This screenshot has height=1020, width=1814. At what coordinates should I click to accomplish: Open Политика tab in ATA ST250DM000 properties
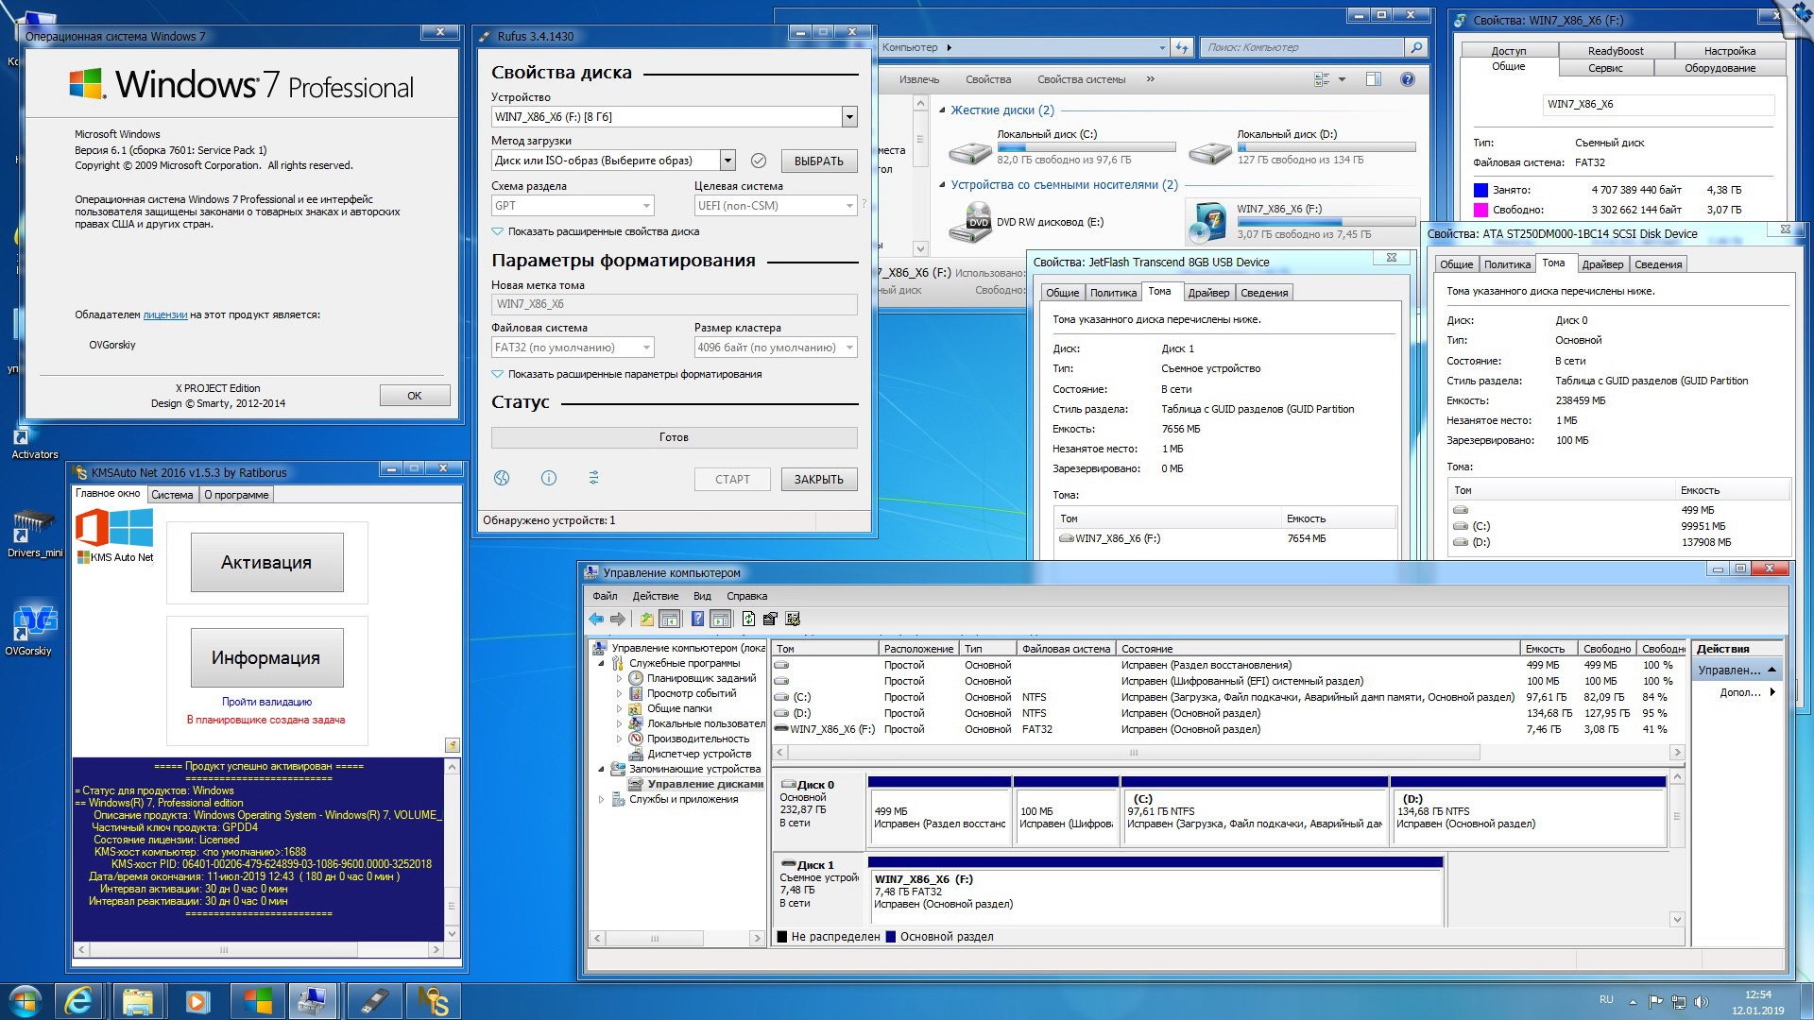coord(1507,264)
